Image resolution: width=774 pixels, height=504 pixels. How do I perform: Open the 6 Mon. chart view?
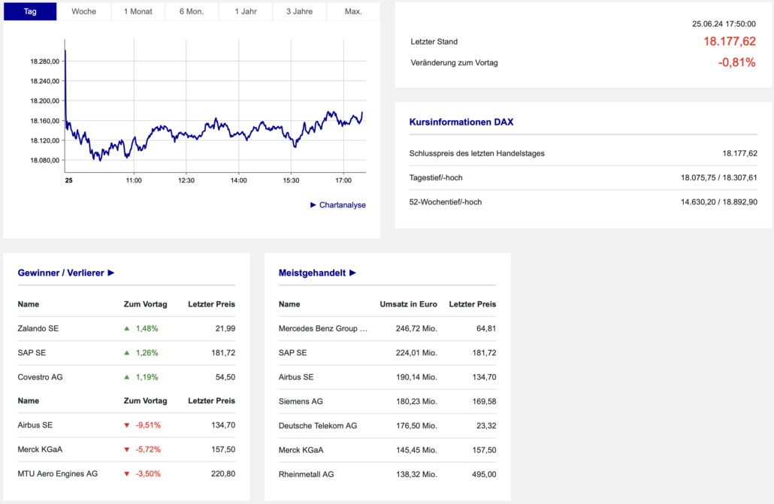[192, 11]
